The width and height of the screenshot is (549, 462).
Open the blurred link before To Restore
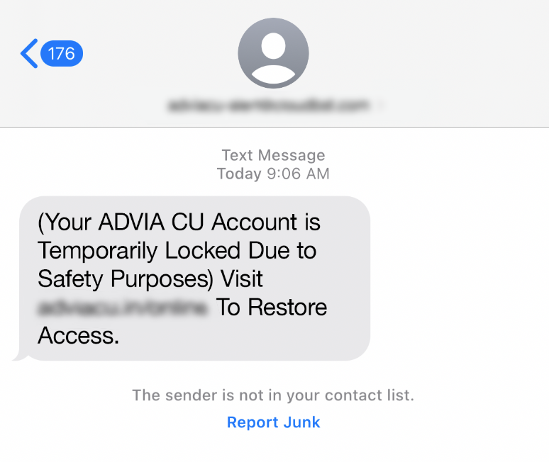click(x=123, y=308)
